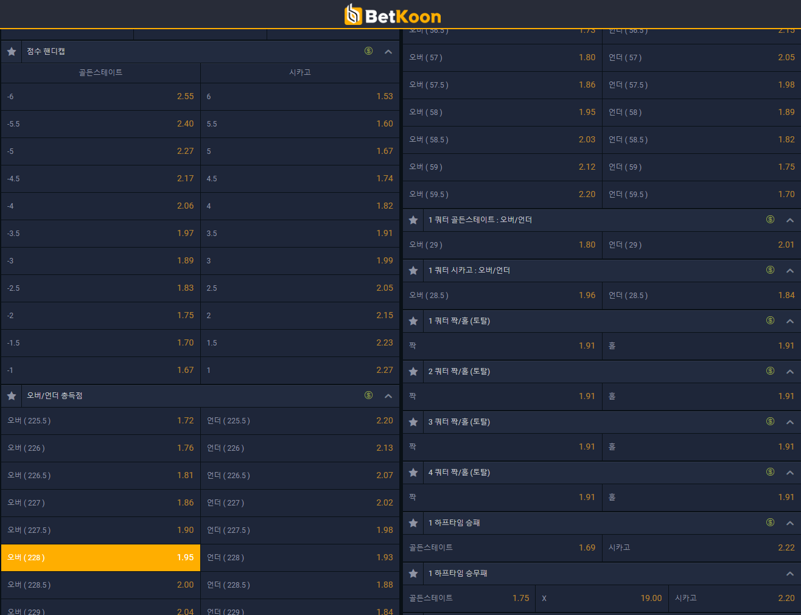Pick 시카고 at 2.22 in 1 하프타임 승패

[702, 548]
